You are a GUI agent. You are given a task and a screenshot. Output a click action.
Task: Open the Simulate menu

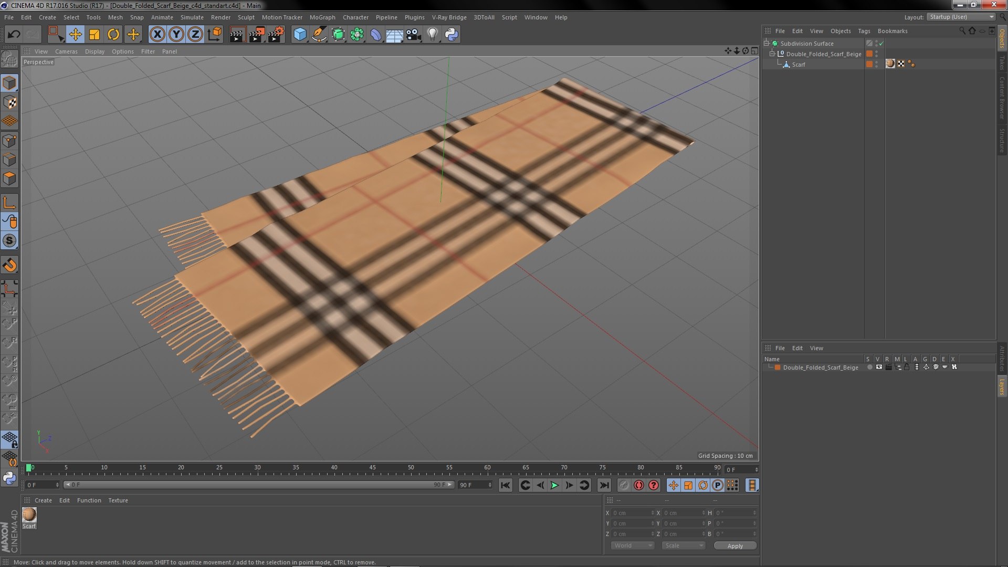[192, 17]
